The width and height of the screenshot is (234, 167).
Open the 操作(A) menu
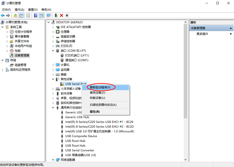pyautogui.click(x=19, y=10)
